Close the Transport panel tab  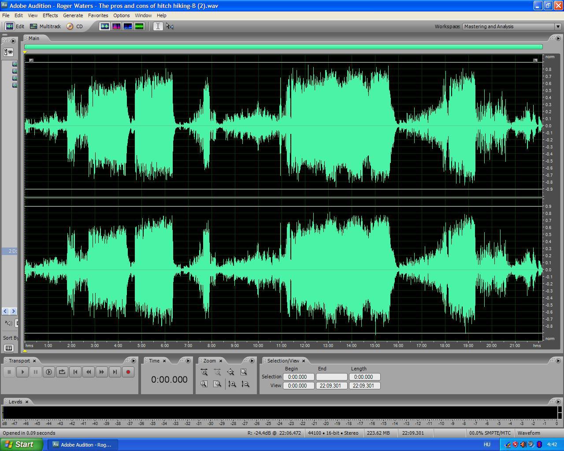[34, 361]
